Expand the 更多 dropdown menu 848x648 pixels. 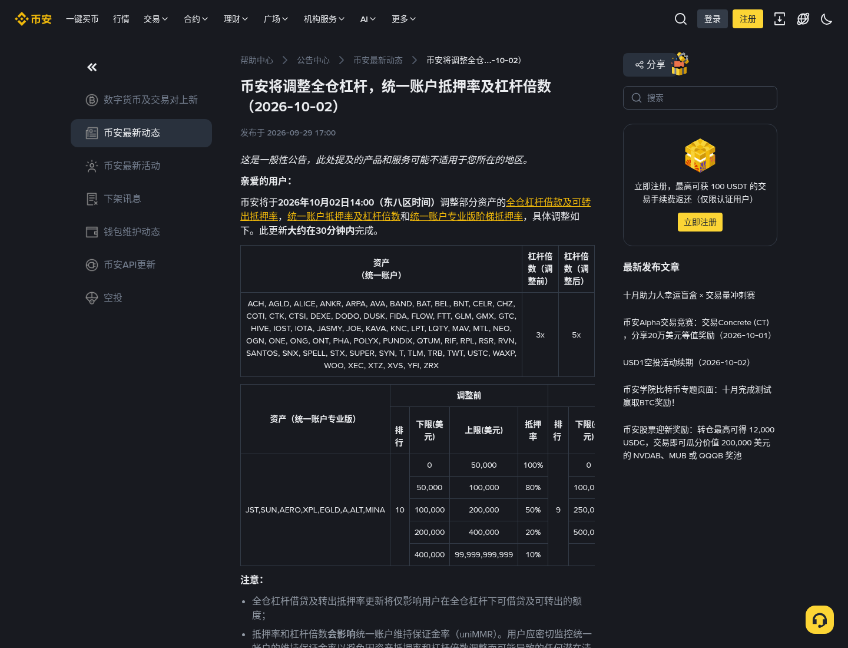(404, 19)
